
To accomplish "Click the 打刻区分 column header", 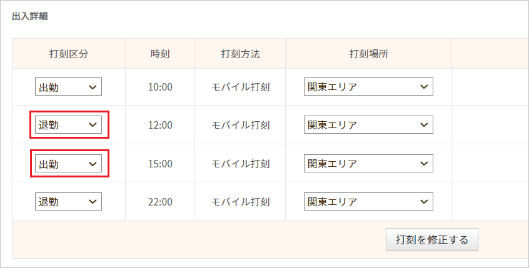I will click(x=69, y=54).
